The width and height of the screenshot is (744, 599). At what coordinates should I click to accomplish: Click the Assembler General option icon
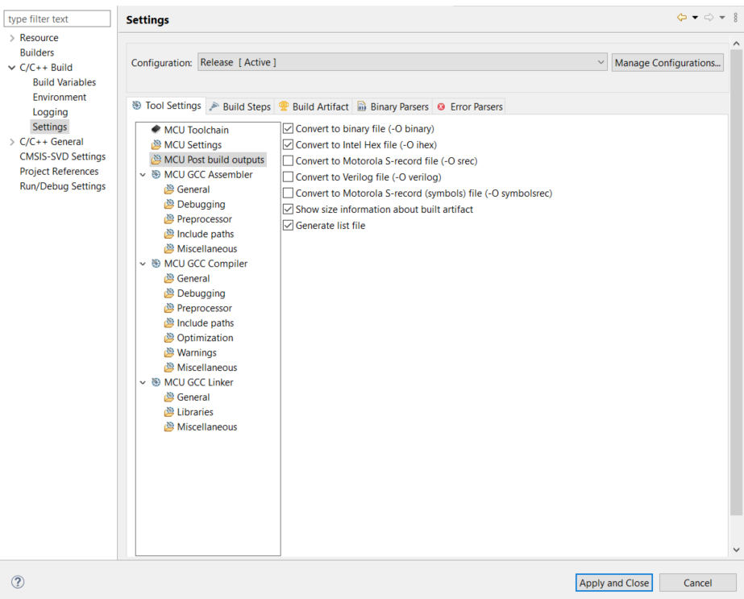click(x=169, y=189)
